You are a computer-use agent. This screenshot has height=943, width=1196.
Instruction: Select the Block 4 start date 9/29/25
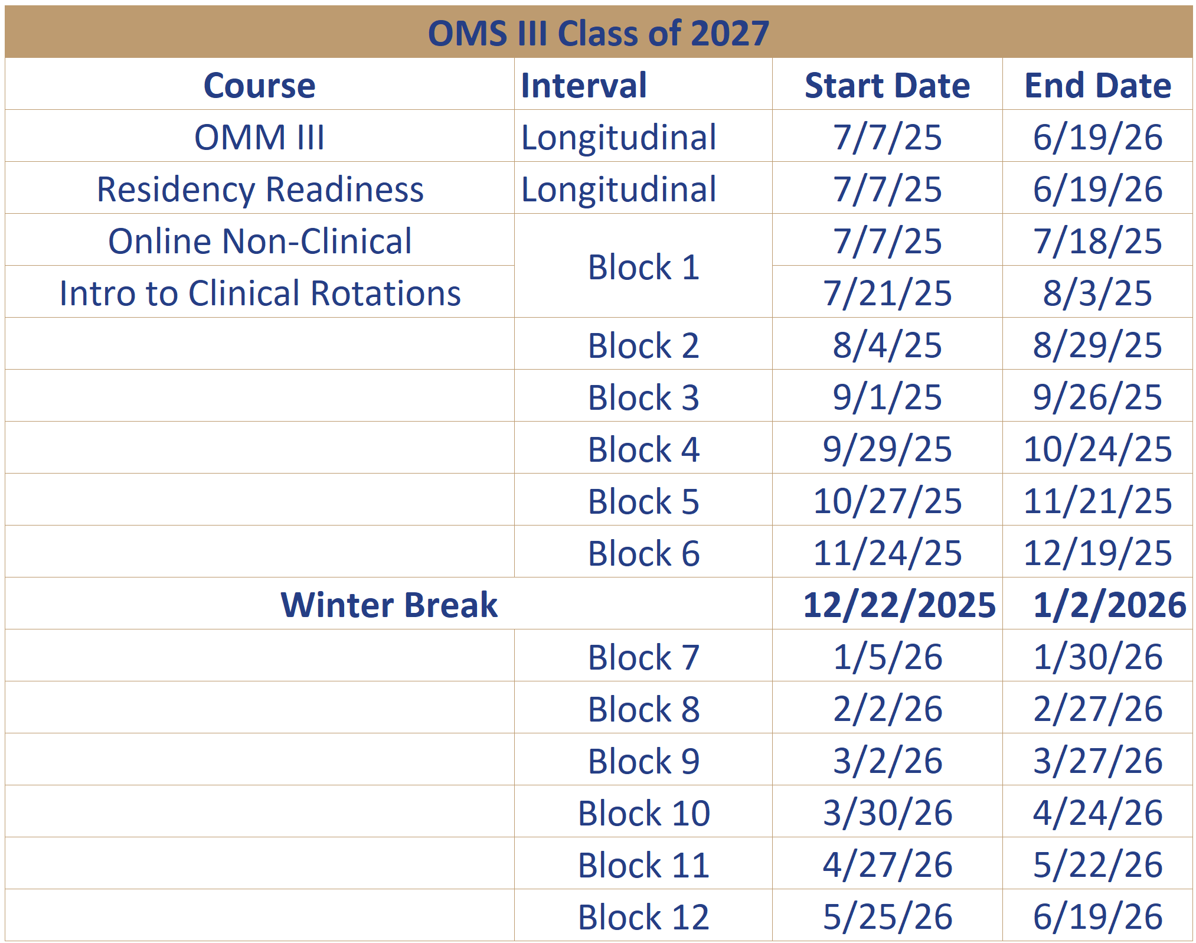pyautogui.click(x=887, y=449)
